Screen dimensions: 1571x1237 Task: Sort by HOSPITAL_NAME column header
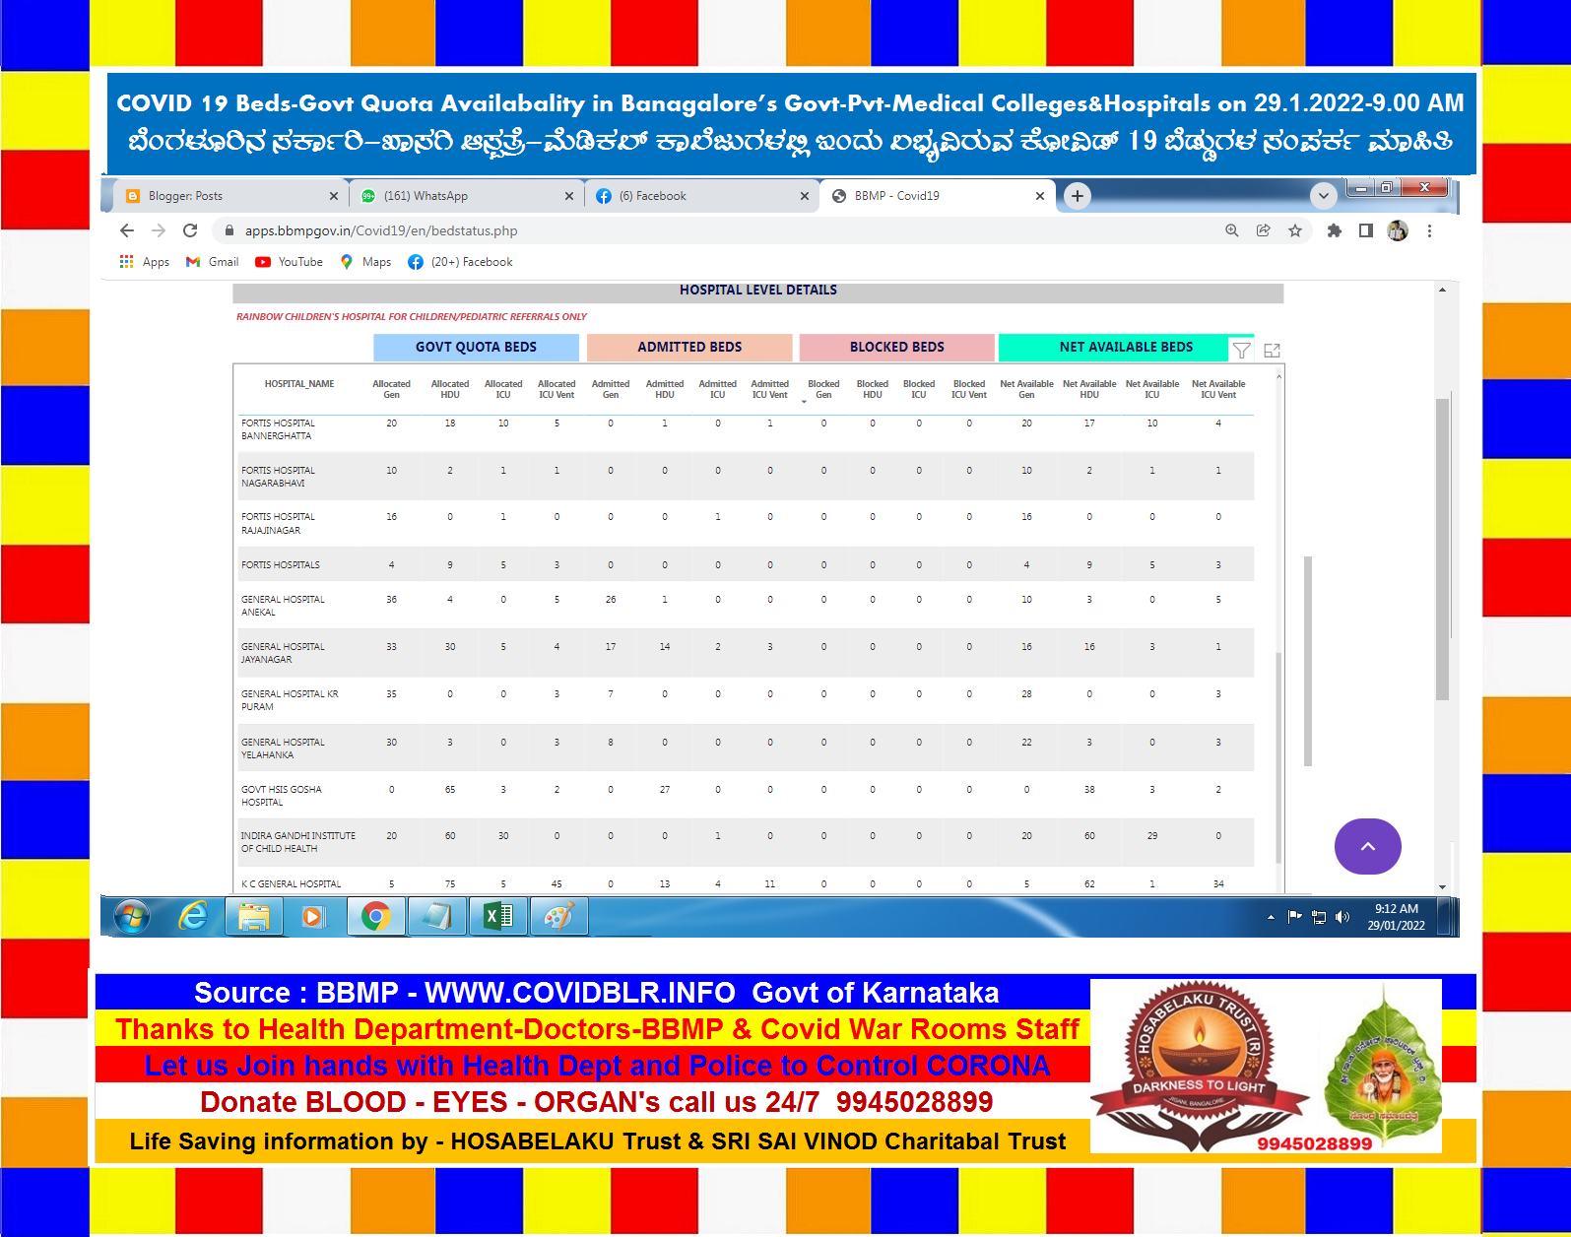coord(299,384)
